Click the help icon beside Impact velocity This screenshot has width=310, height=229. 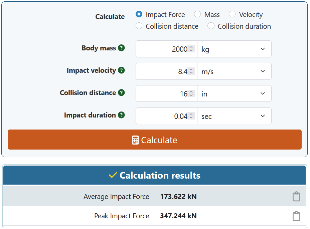(x=122, y=70)
